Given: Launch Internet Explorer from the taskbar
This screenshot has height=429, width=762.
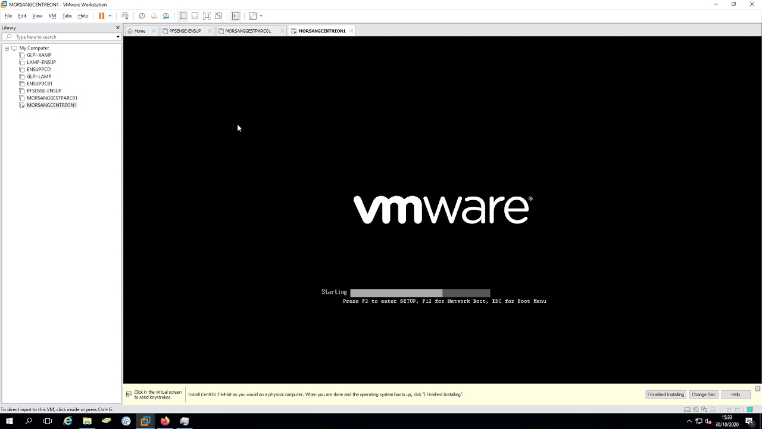Looking at the screenshot, I should point(68,421).
